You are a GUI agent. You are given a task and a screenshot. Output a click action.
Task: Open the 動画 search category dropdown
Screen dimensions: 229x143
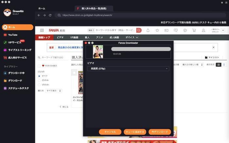[91, 30]
